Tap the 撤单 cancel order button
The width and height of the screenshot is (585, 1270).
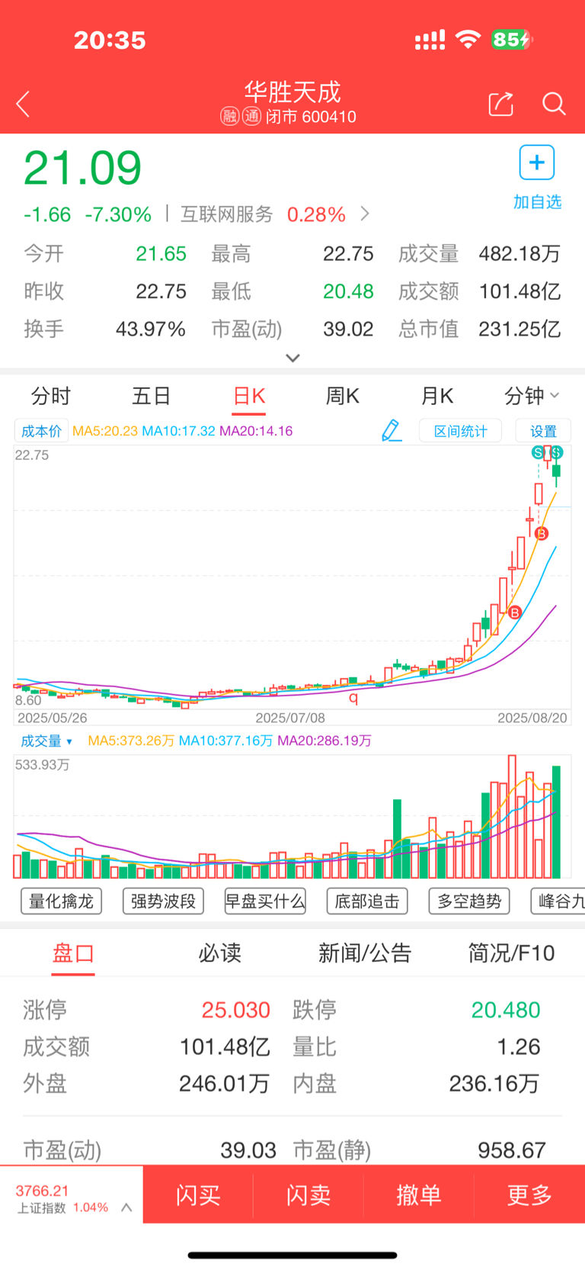(x=419, y=1194)
